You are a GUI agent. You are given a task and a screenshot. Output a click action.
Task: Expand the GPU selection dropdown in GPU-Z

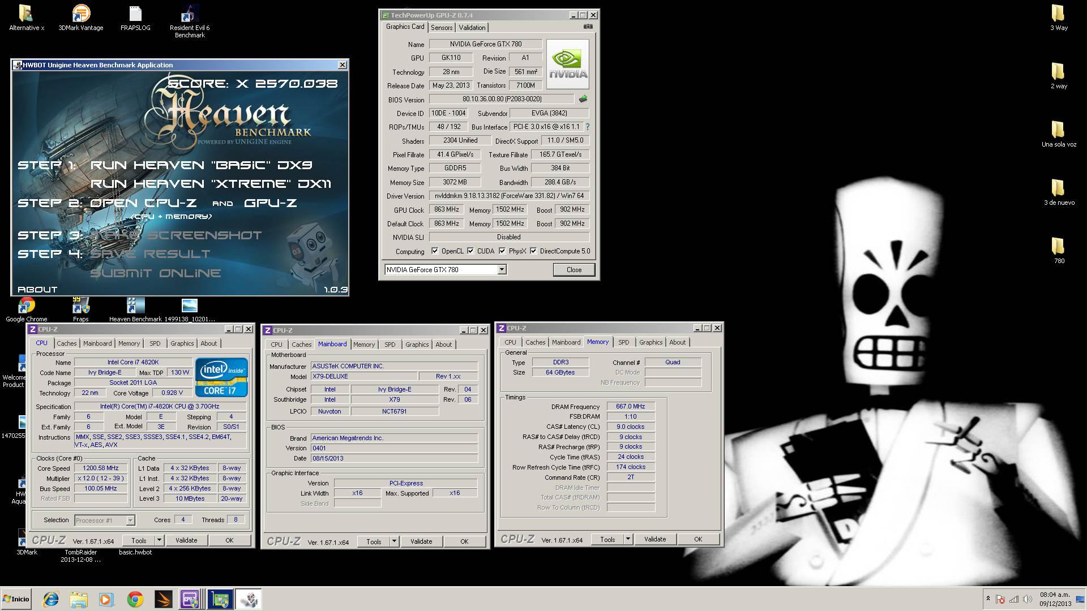tap(502, 269)
